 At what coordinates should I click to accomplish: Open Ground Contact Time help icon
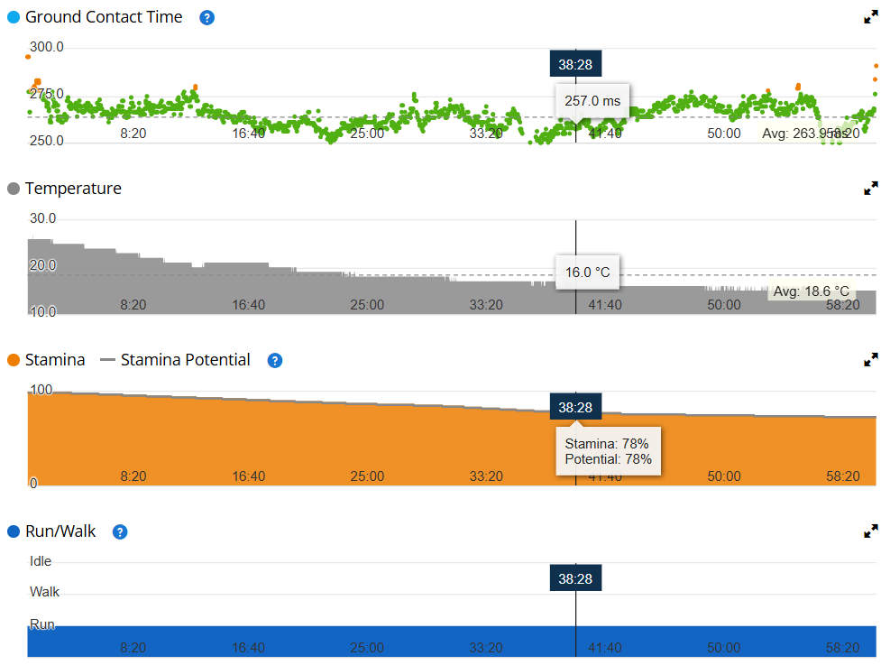tap(207, 18)
